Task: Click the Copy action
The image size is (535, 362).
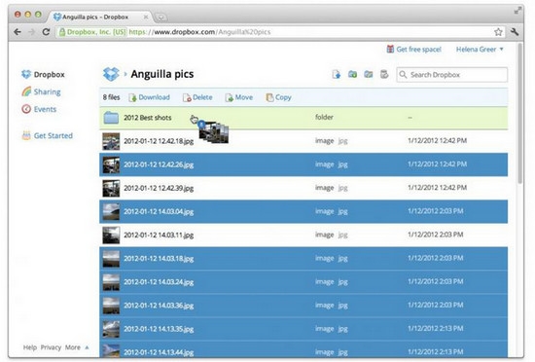Action: pyautogui.click(x=279, y=97)
